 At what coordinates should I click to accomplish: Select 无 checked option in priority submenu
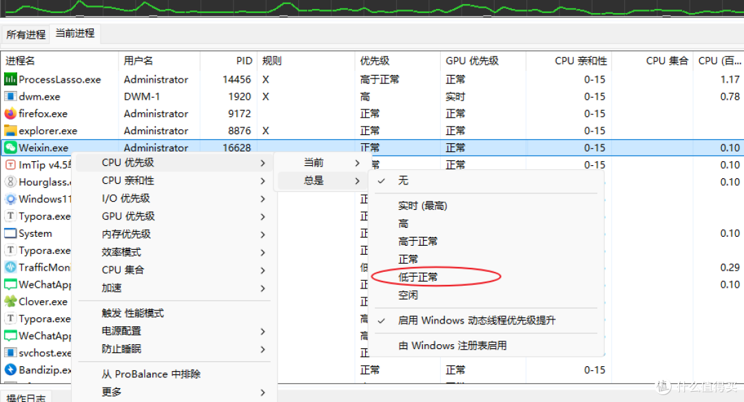tap(486, 180)
